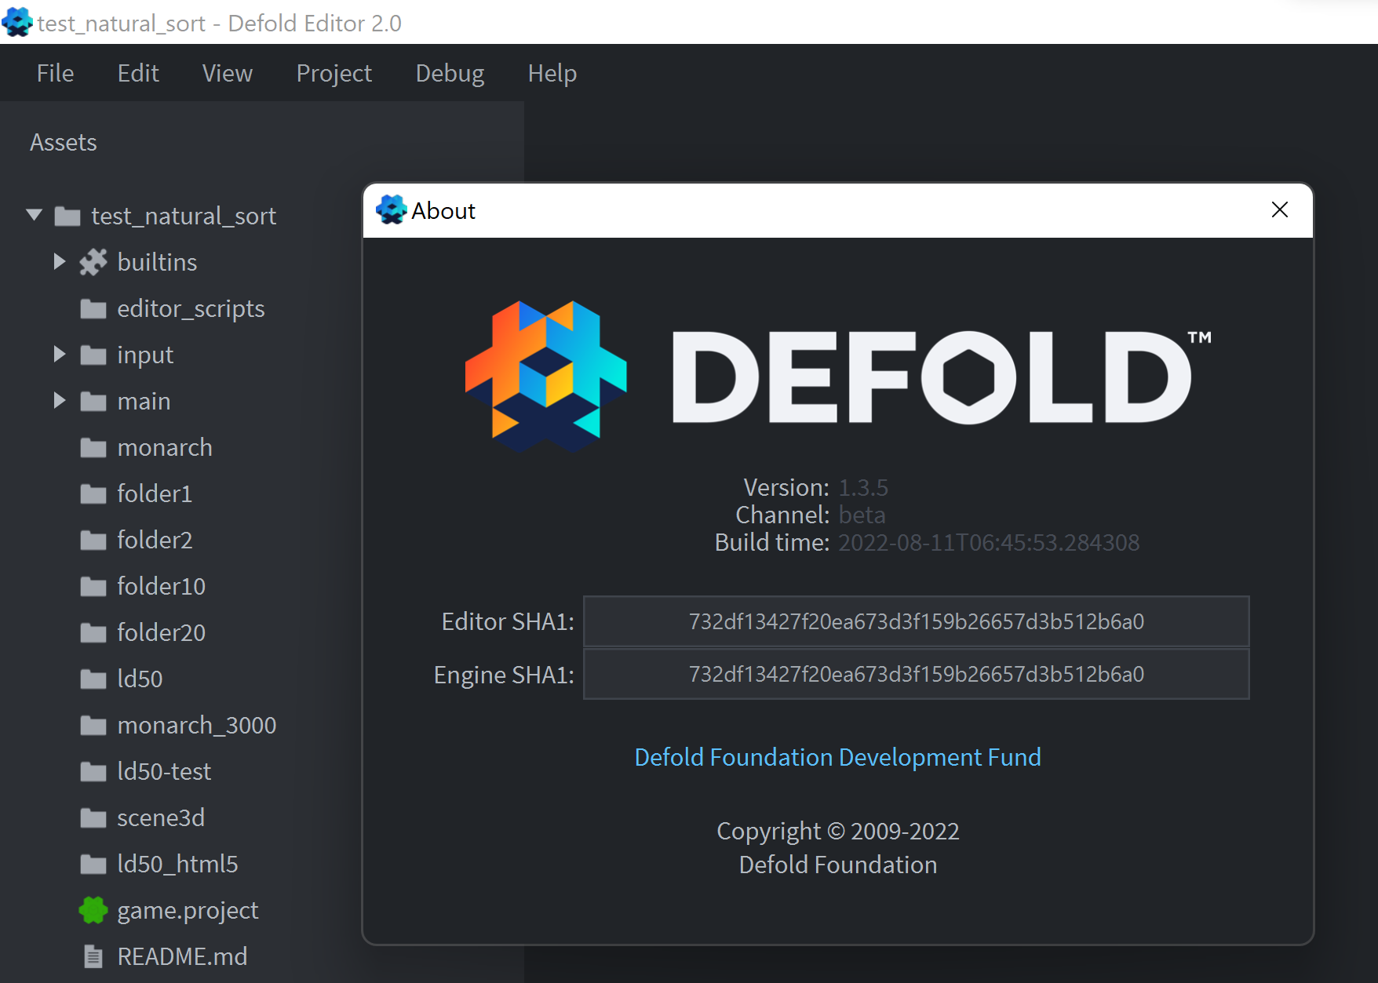Select the folder10 tree item

[x=161, y=586]
